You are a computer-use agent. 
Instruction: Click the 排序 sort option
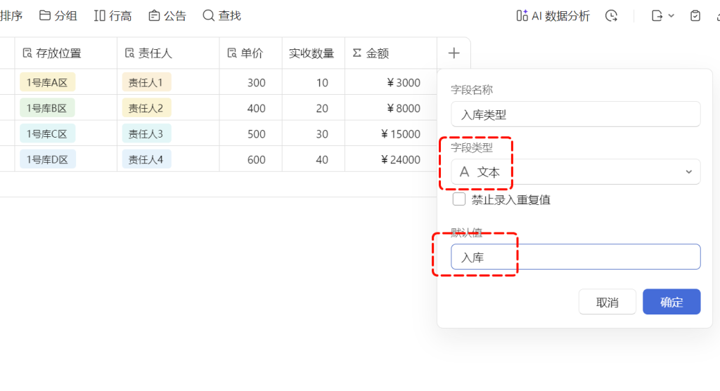pyautogui.click(x=11, y=15)
